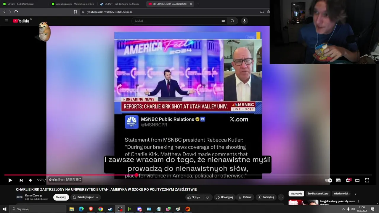Screen dimensions: 379x213
Task: Open options menu for Rosyjskie drony video
Action: point(359,202)
